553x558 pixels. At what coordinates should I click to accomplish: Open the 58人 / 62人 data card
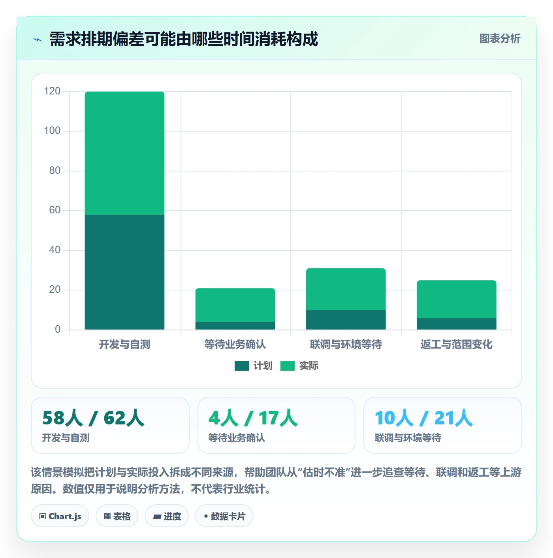coord(110,425)
